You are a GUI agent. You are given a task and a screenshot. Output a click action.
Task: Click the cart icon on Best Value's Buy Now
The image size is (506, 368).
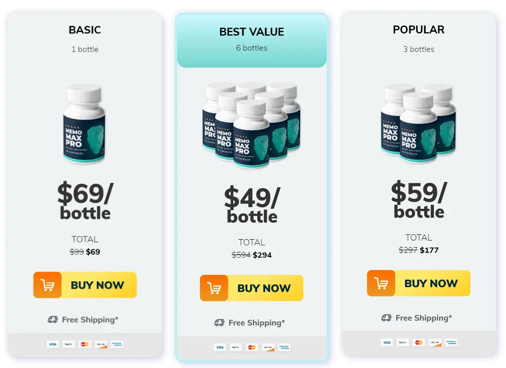pyautogui.click(x=214, y=288)
